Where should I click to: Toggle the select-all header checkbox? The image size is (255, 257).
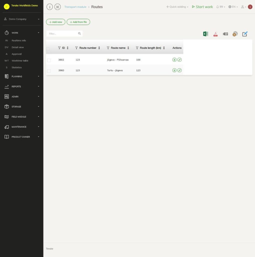coord(48,49)
